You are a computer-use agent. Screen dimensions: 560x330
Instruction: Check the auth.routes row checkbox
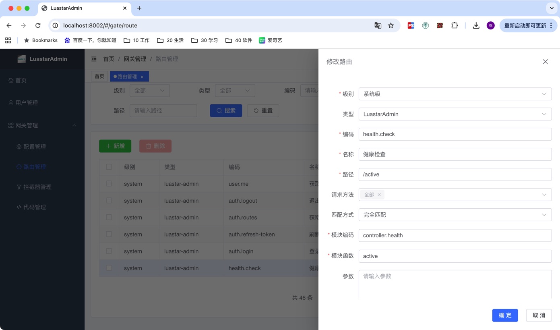(109, 217)
